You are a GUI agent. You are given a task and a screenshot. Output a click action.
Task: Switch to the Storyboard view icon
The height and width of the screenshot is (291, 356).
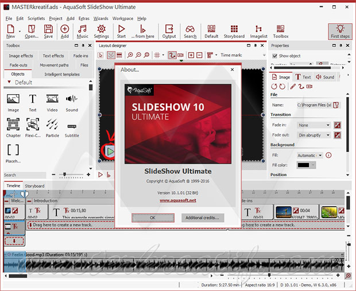pyautogui.click(x=234, y=29)
